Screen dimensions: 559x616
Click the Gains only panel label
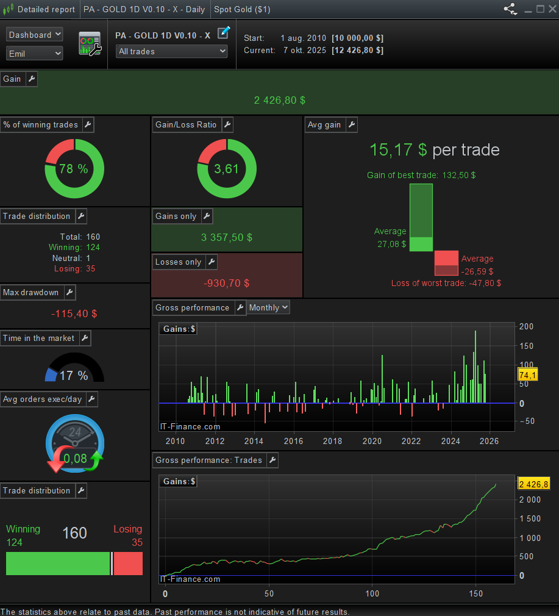(176, 217)
